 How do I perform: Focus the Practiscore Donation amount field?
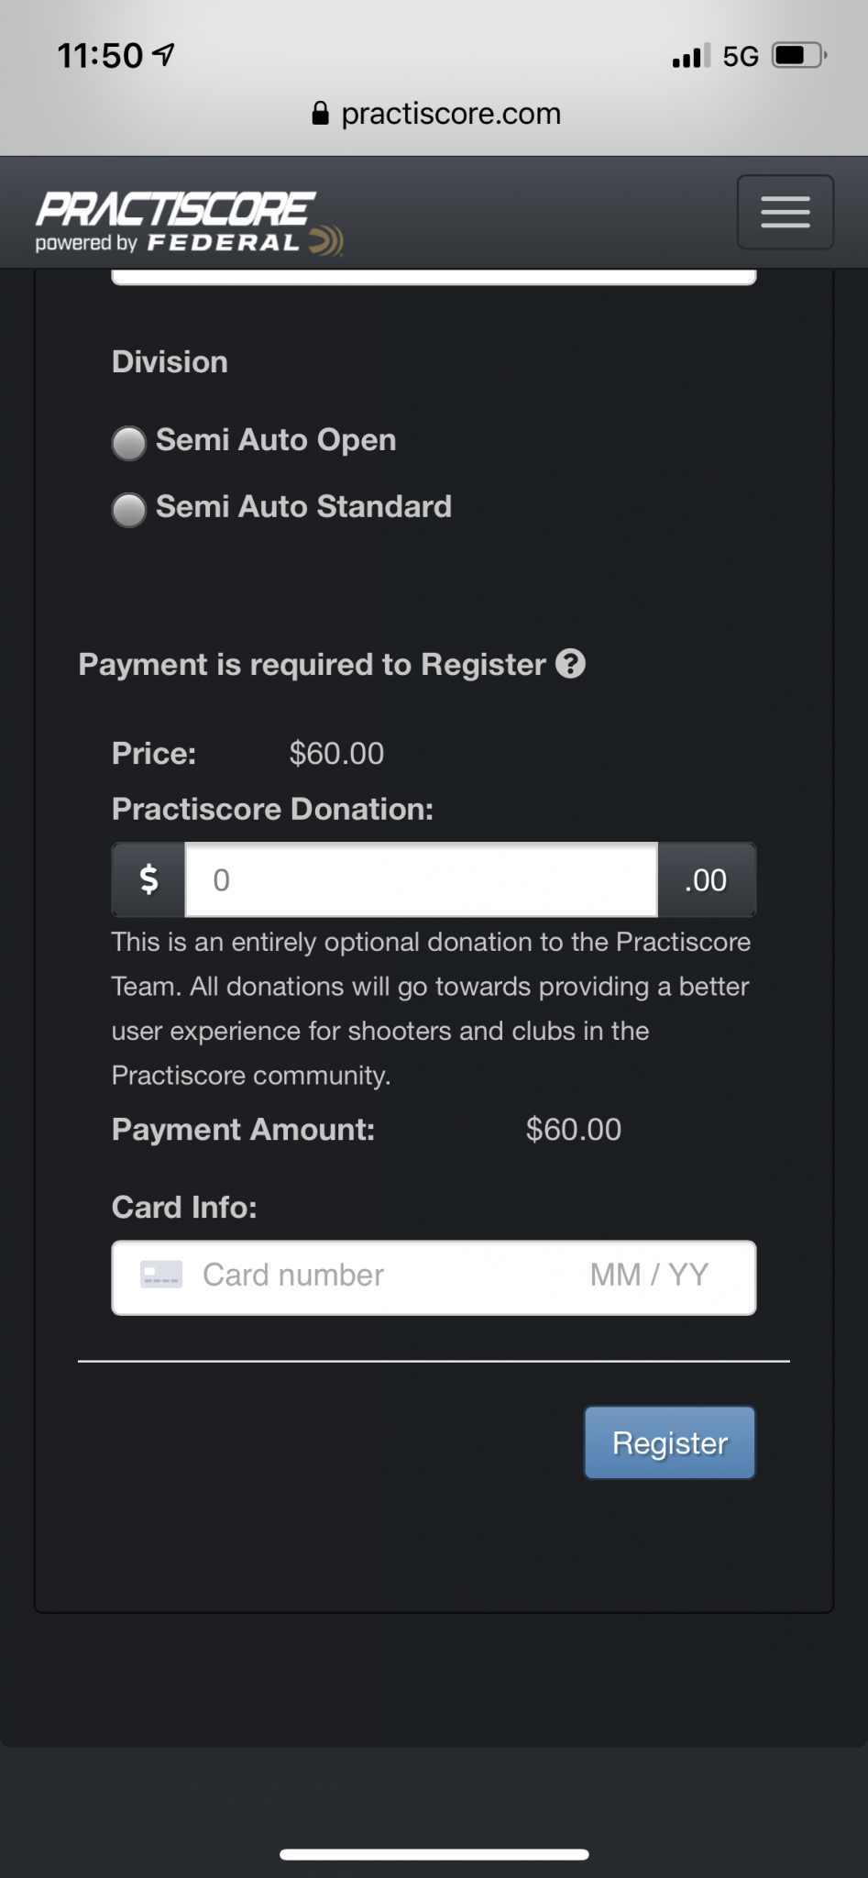pos(422,879)
